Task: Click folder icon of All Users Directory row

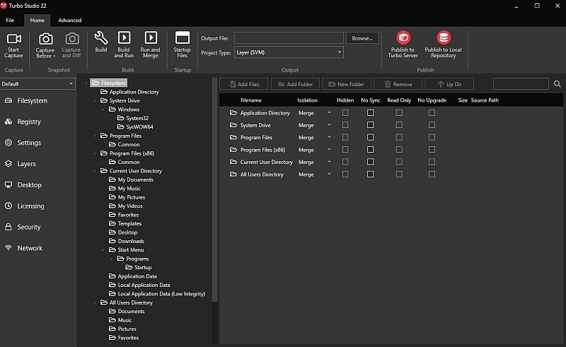Action: point(233,175)
